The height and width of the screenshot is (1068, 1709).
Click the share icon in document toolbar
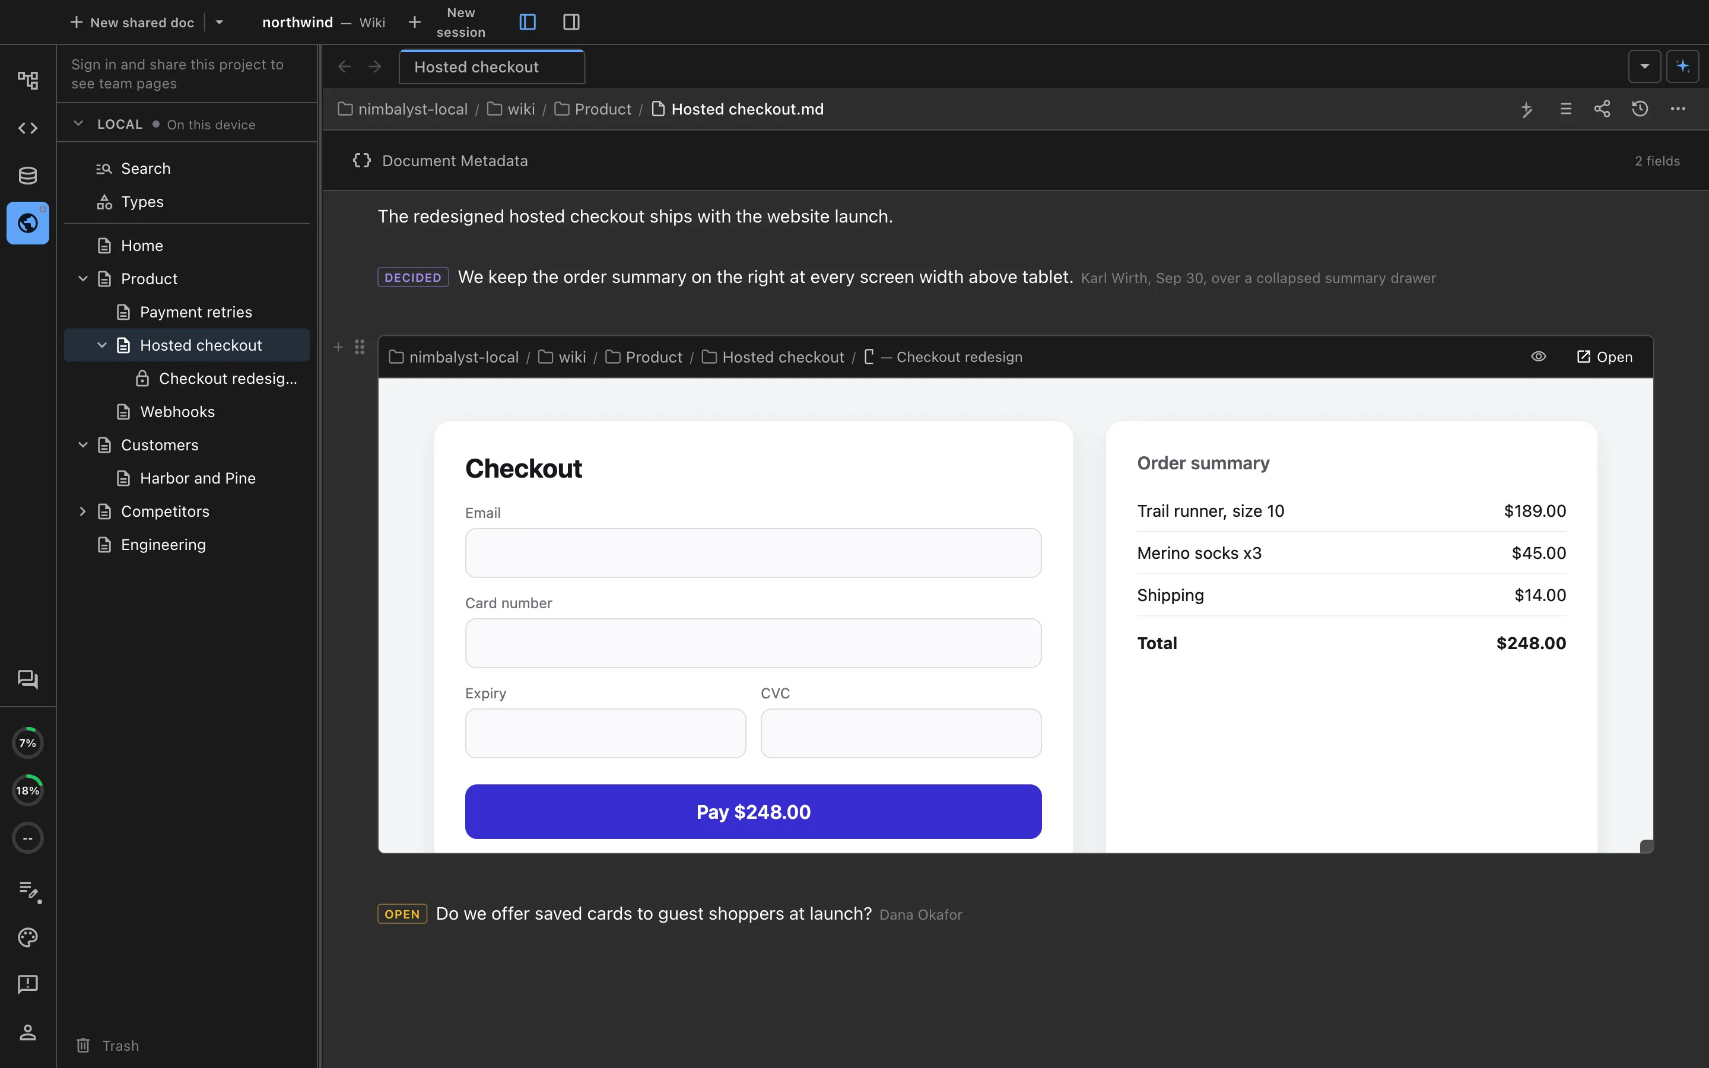pyautogui.click(x=1602, y=110)
